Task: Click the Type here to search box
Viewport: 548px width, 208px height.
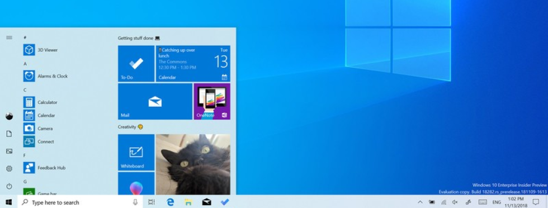Action: click(80, 202)
